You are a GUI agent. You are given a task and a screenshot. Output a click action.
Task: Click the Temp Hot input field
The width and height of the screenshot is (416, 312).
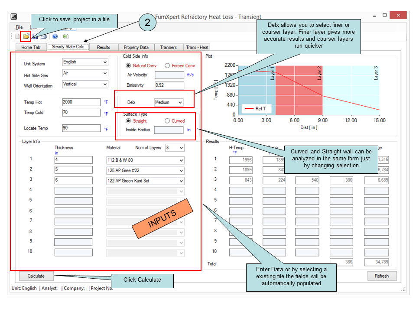pos(81,102)
